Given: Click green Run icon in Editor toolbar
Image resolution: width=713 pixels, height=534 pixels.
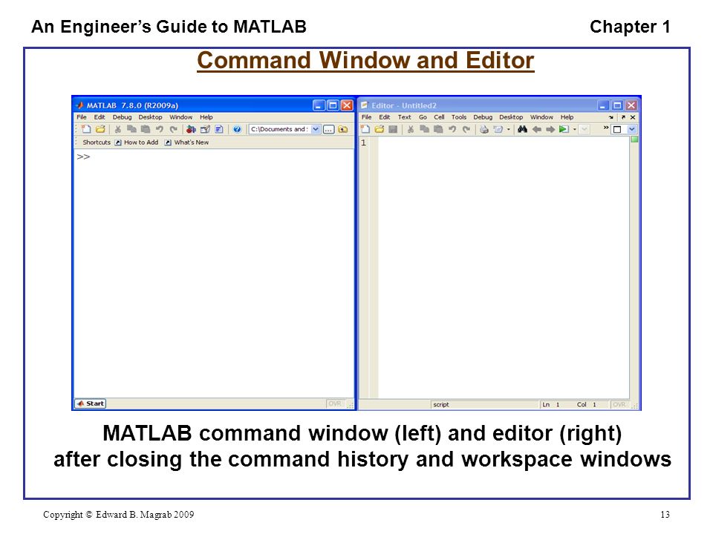Looking at the screenshot, I should click(x=564, y=129).
